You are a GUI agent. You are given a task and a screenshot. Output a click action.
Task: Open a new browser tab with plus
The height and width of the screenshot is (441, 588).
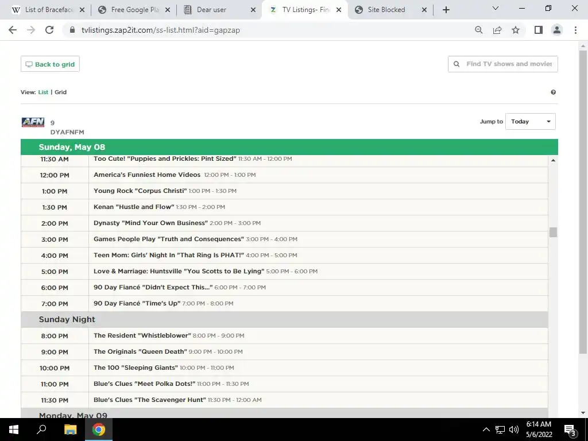click(x=446, y=10)
